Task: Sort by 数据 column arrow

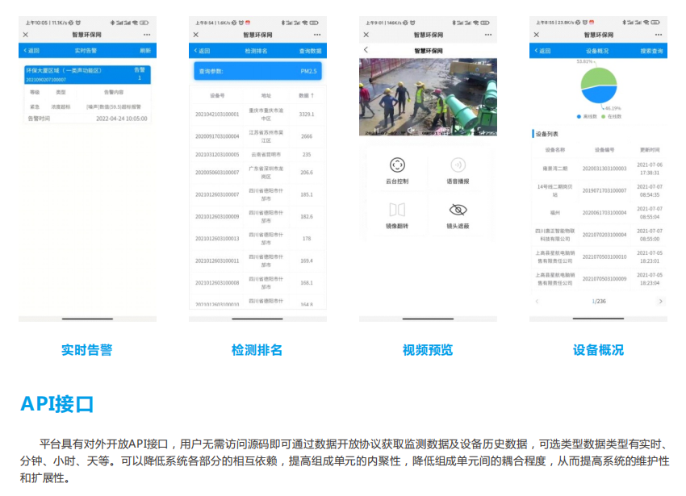Action: 312,95
